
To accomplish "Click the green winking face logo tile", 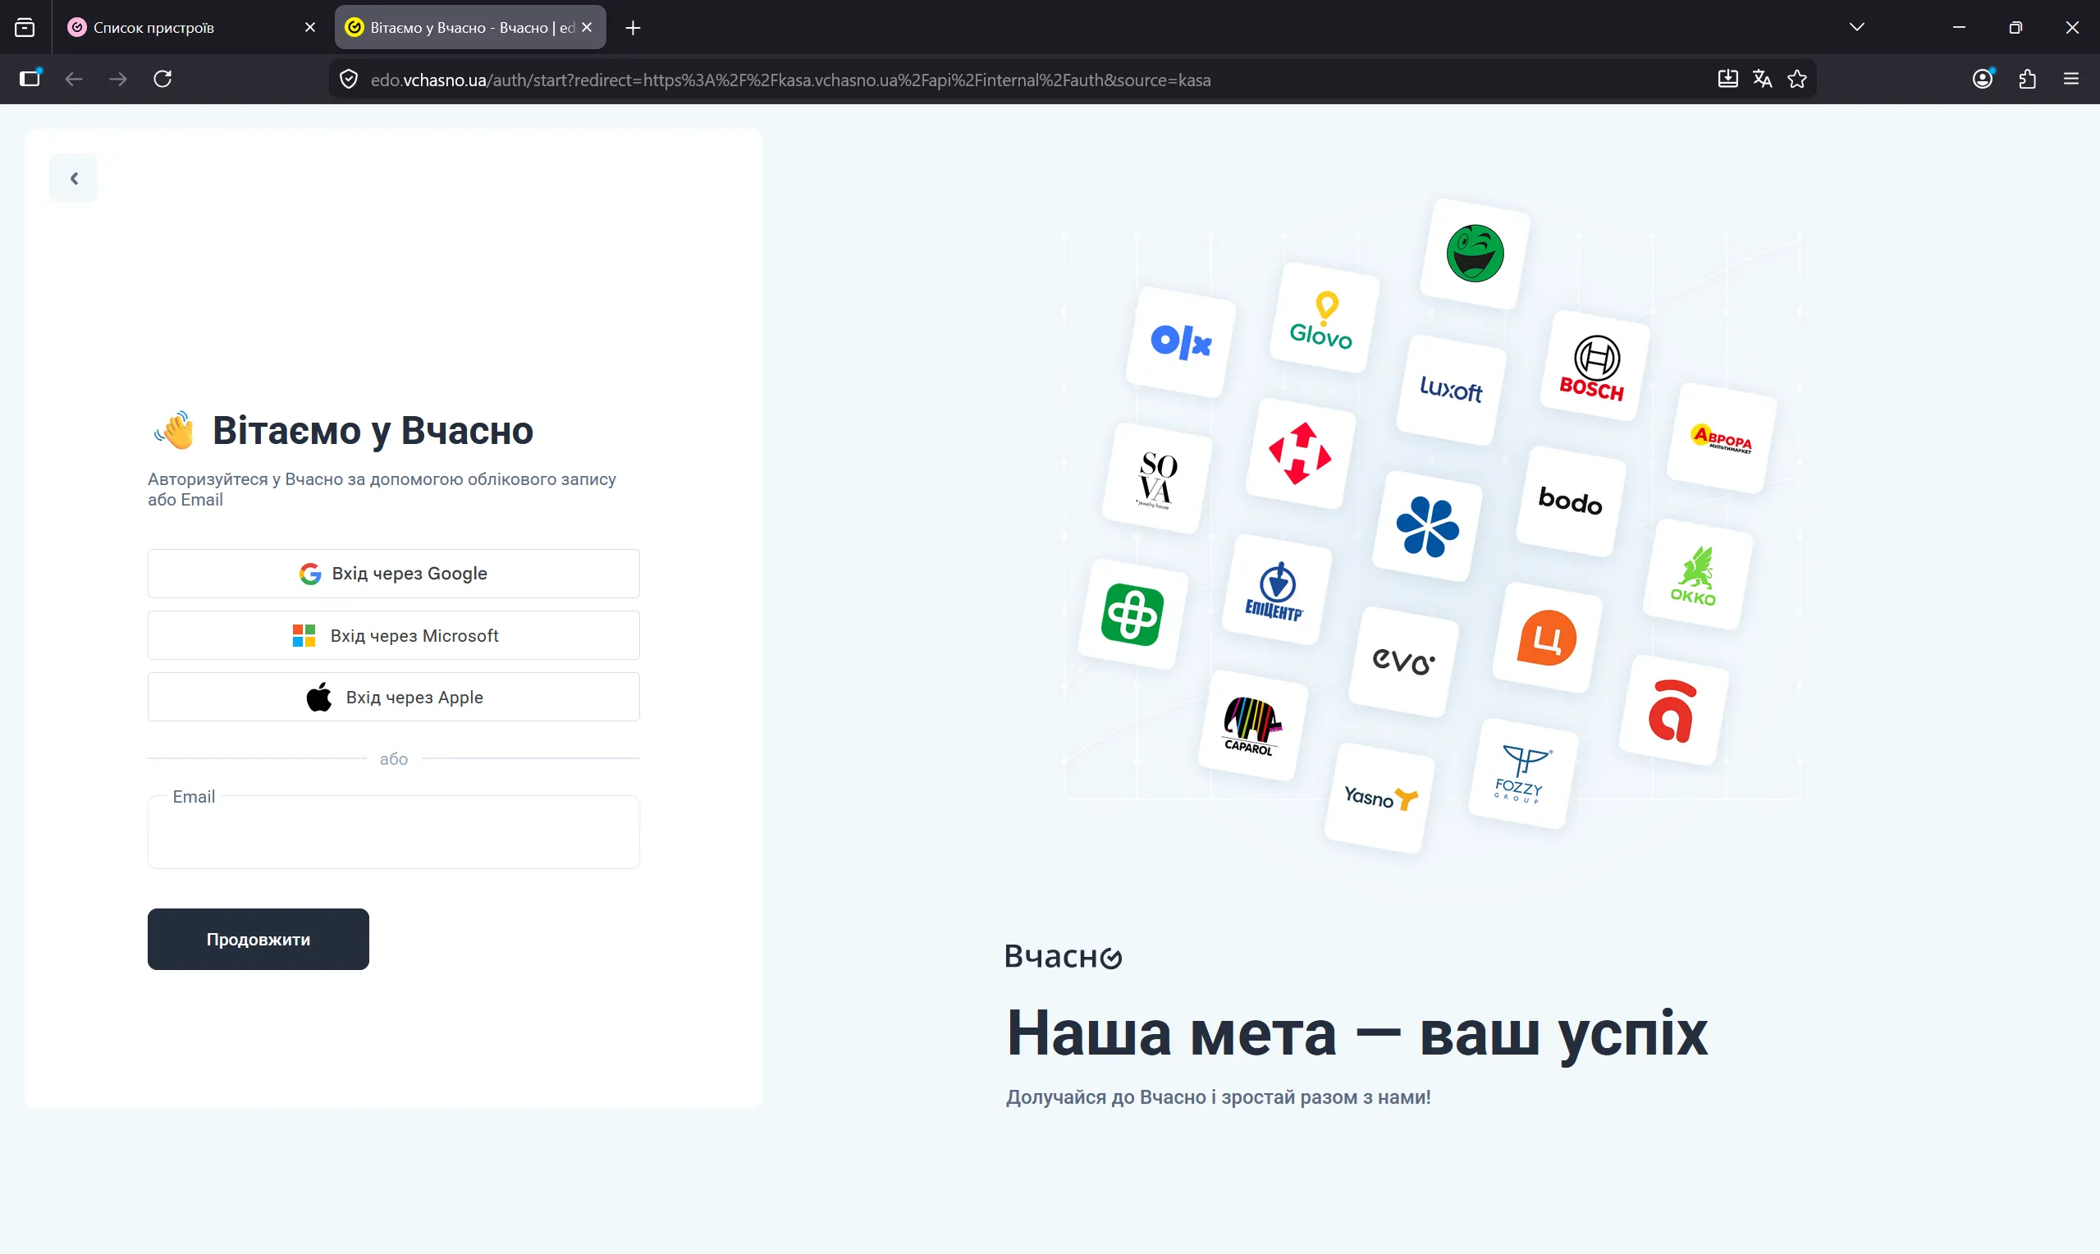I will point(1475,254).
